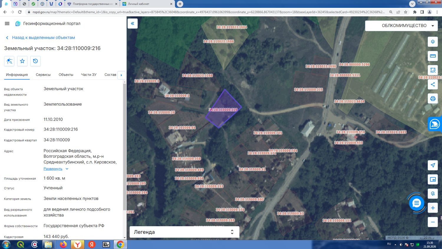The height and width of the screenshot is (249, 442).
Task: Open the round chat assistant button
Action: 416,203
